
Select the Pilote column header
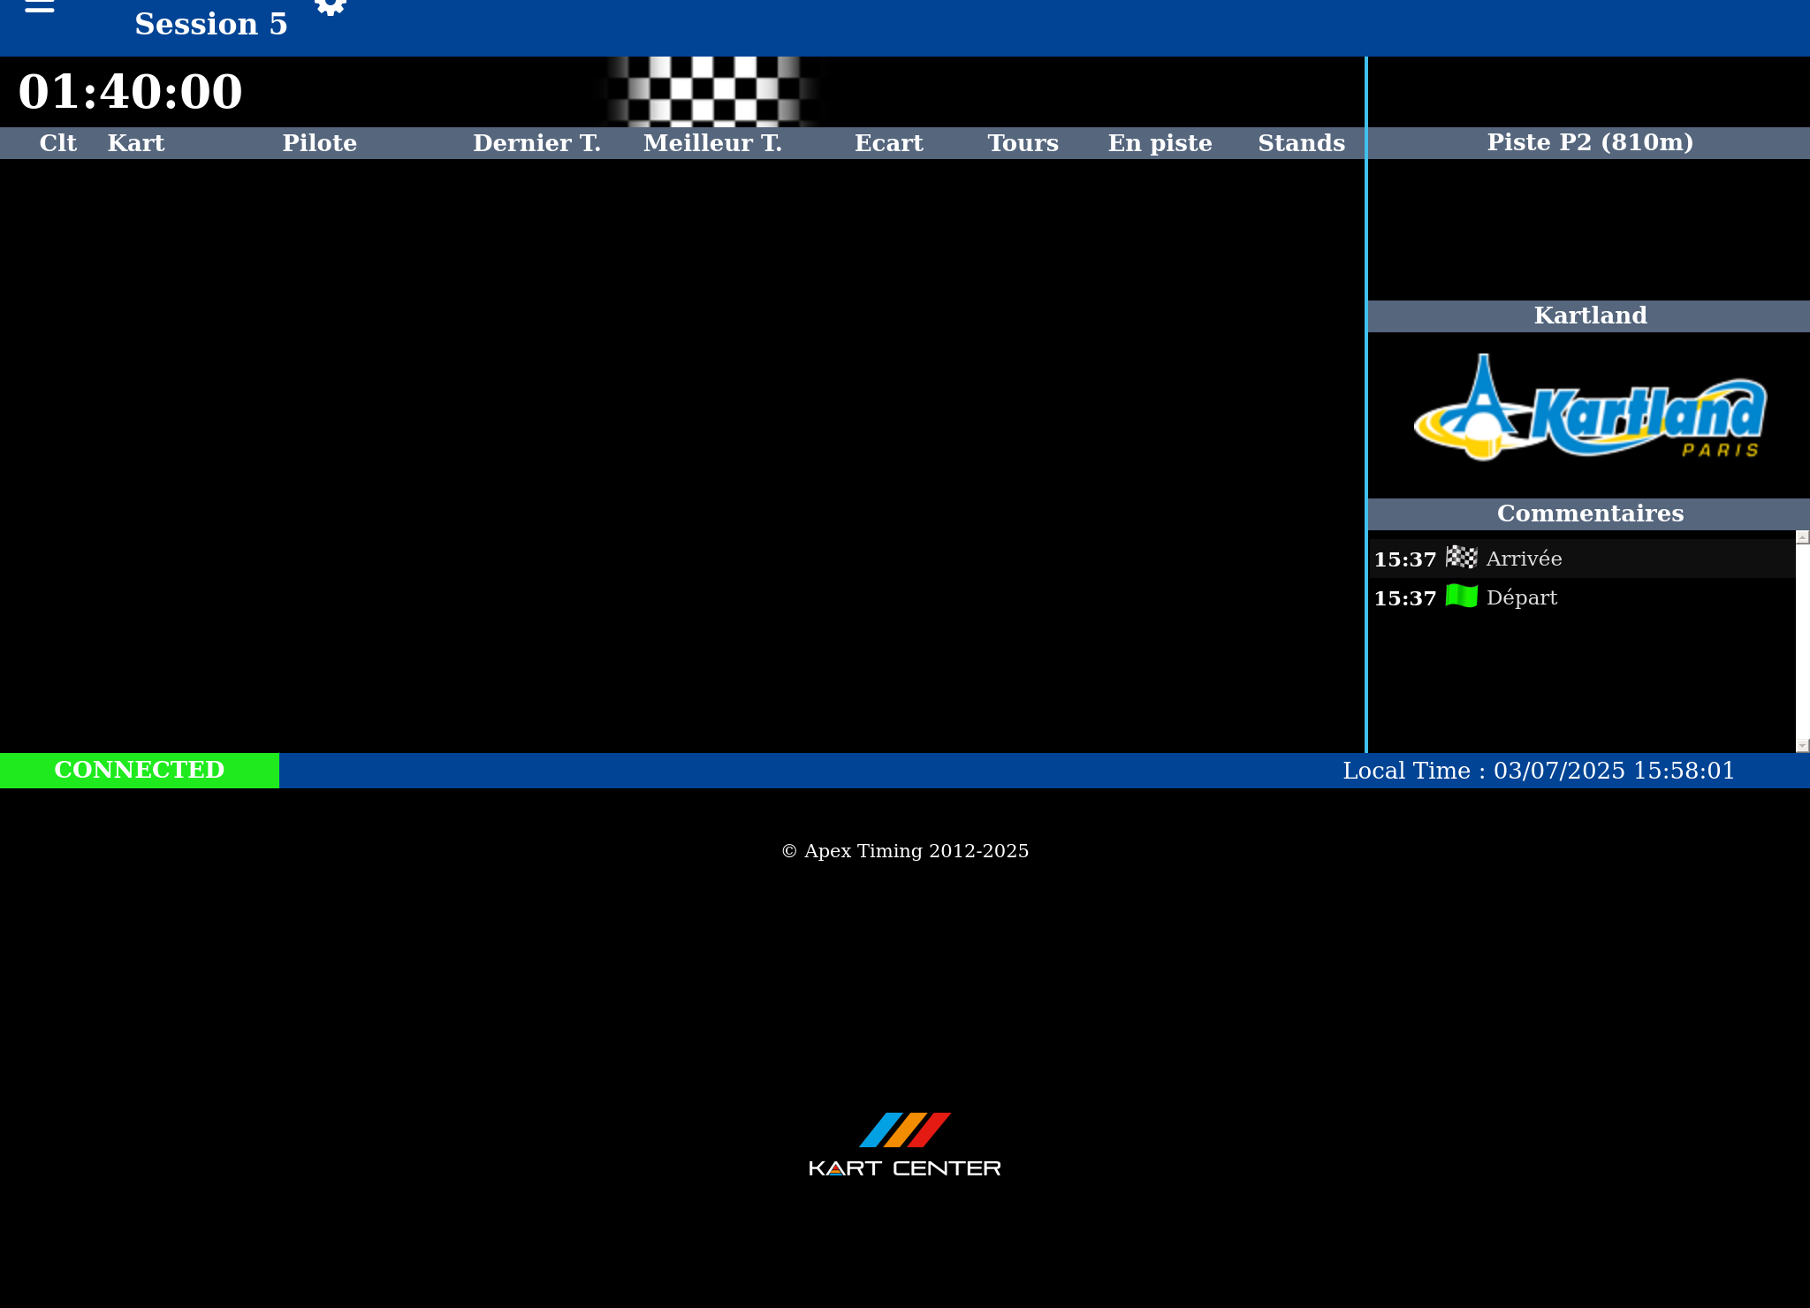click(319, 143)
